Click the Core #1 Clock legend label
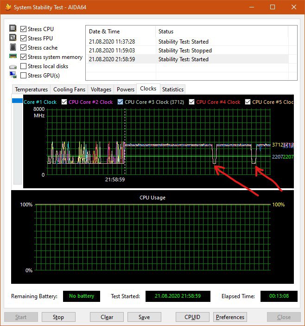The height and width of the screenshot is (326, 305). [40, 102]
